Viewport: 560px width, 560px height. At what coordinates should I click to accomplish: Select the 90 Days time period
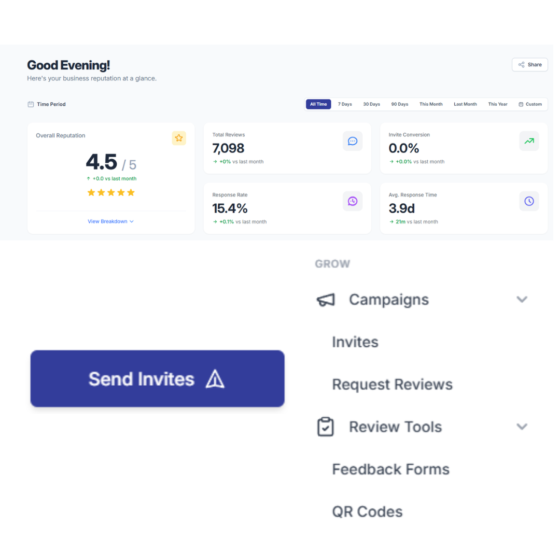pyautogui.click(x=399, y=104)
